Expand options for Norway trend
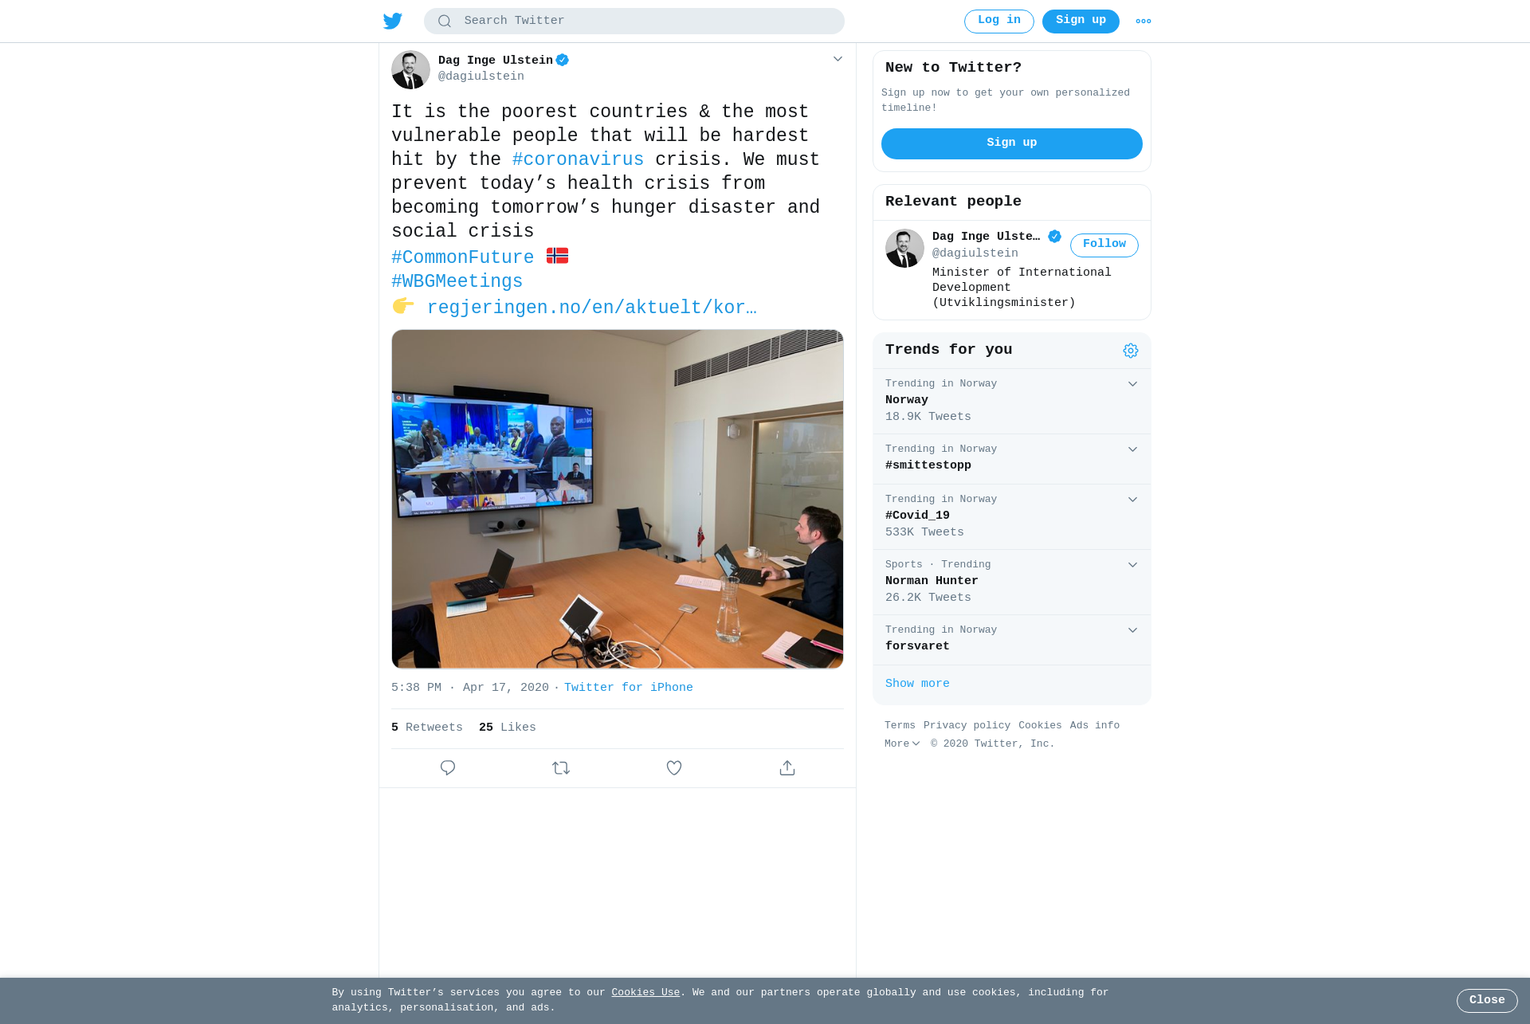Viewport: 1530px width, 1024px height. 1132,384
